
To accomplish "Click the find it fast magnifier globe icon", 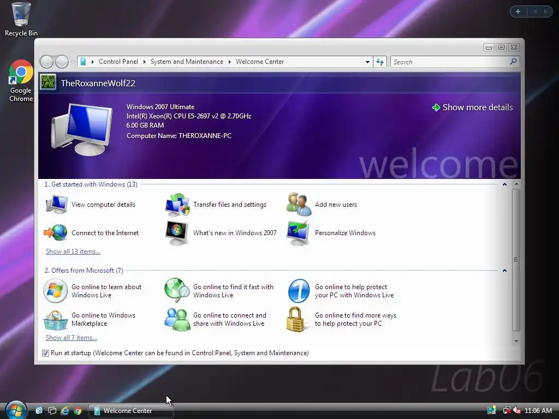I will coord(177,290).
